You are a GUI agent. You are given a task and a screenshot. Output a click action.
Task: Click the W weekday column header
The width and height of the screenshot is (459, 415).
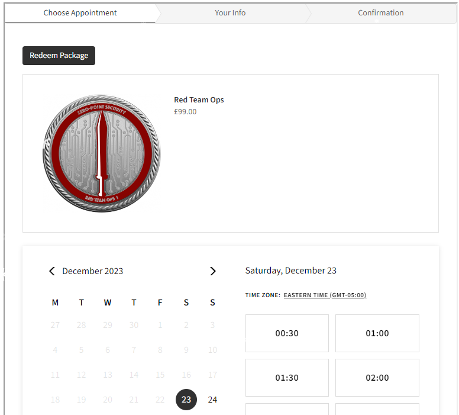(108, 303)
